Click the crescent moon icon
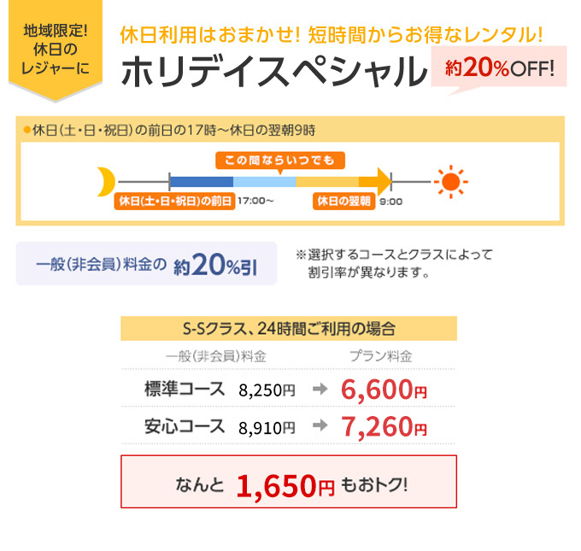 (106, 182)
